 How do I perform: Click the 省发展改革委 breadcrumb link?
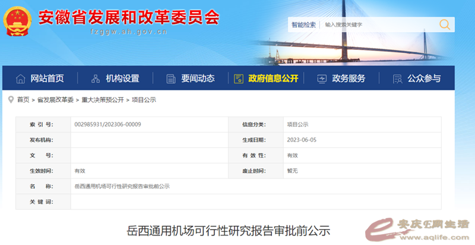tap(55, 100)
